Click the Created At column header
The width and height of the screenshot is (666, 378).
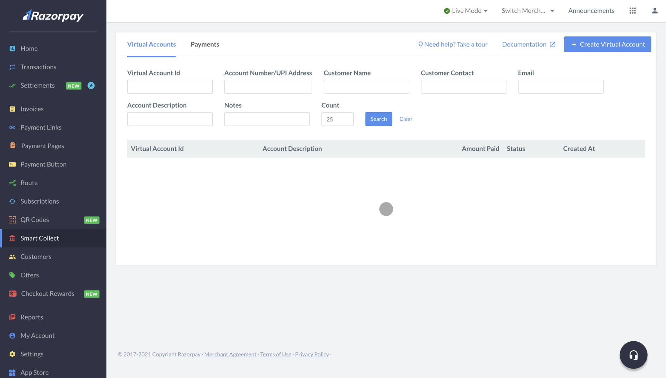579,149
